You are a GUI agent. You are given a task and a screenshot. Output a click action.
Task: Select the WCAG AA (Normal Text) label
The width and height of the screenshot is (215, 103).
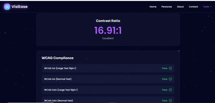[58, 79]
